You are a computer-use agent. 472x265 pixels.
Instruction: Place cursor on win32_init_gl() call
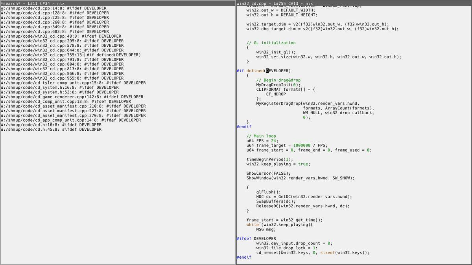[x=276, y=52]
